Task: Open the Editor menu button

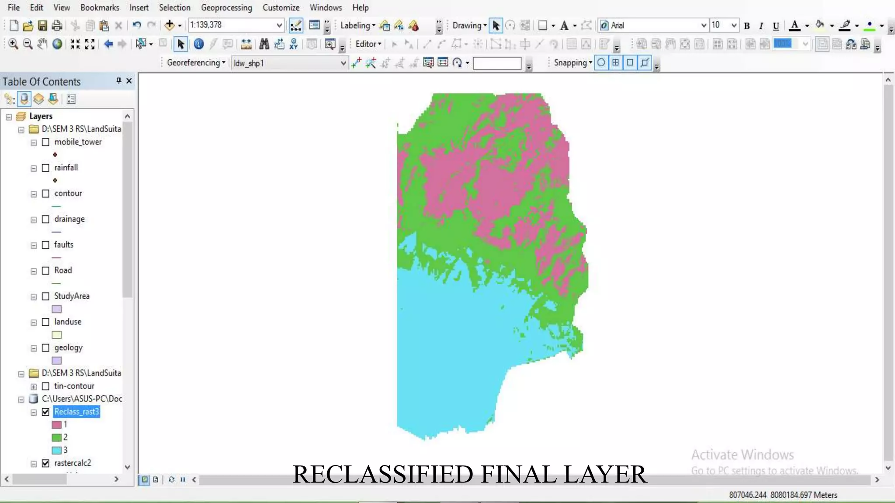Action: [x=368, y=44]
